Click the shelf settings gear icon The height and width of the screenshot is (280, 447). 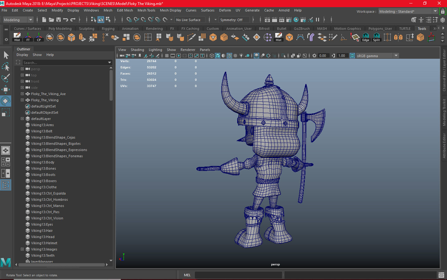(6, 39)
